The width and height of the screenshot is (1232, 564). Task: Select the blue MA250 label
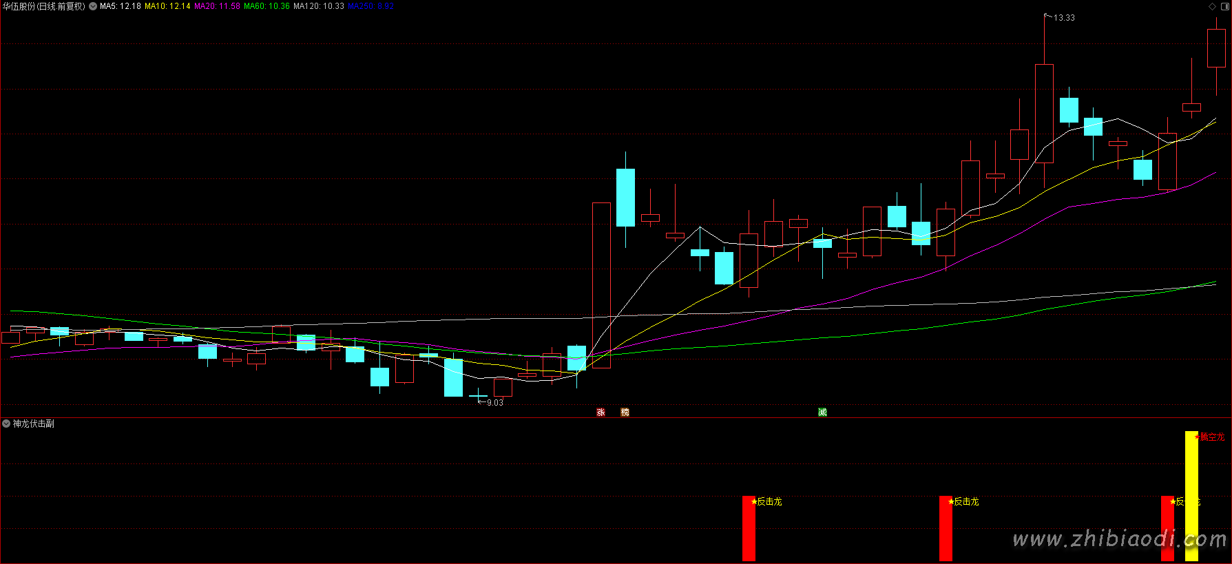click(x=370, y=6)
